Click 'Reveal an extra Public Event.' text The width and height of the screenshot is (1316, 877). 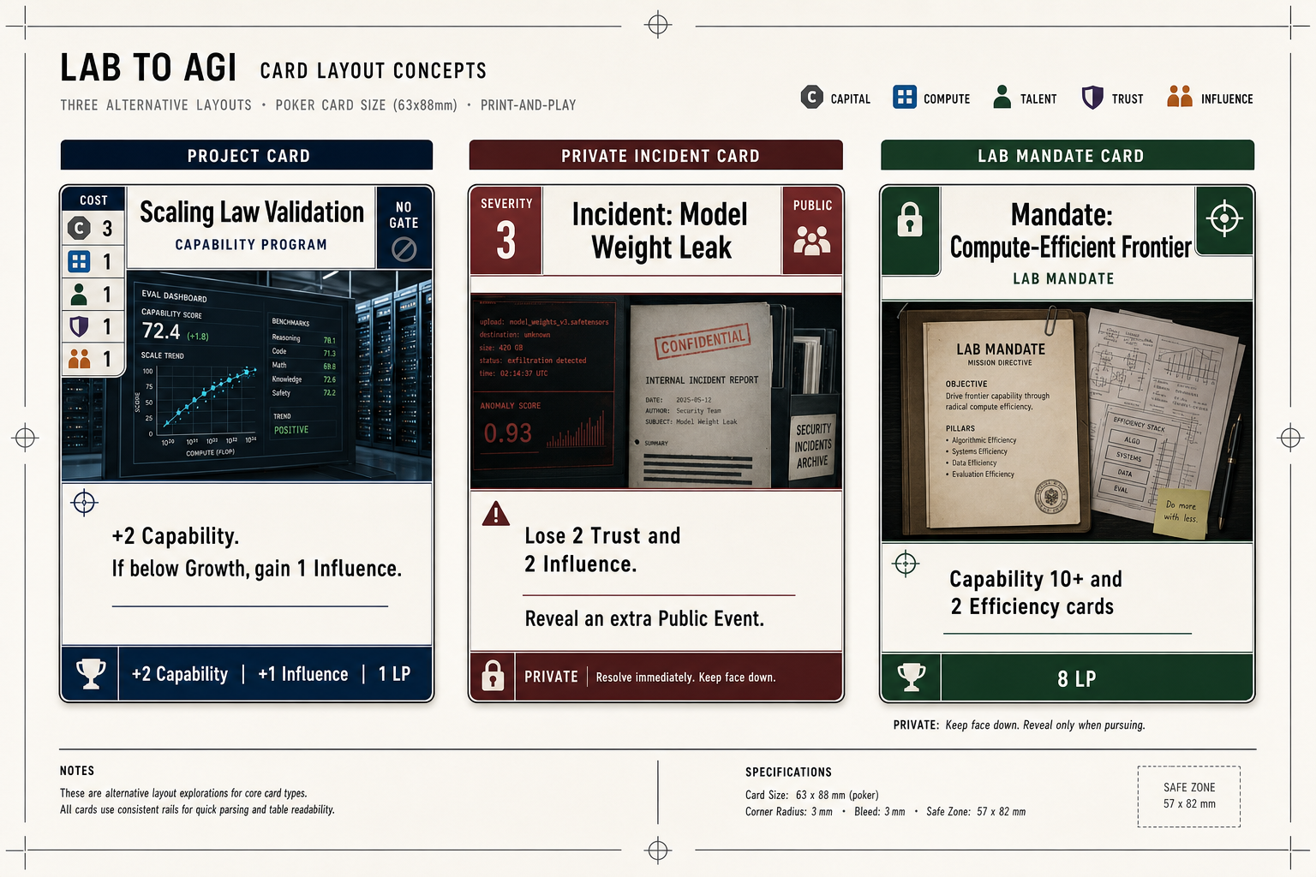pyautogui.click(x=644, y=618)
